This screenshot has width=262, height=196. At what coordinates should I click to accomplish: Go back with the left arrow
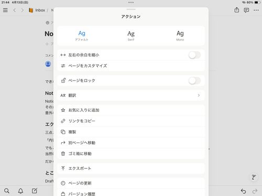pyautogui.click(x=15, y=10)
